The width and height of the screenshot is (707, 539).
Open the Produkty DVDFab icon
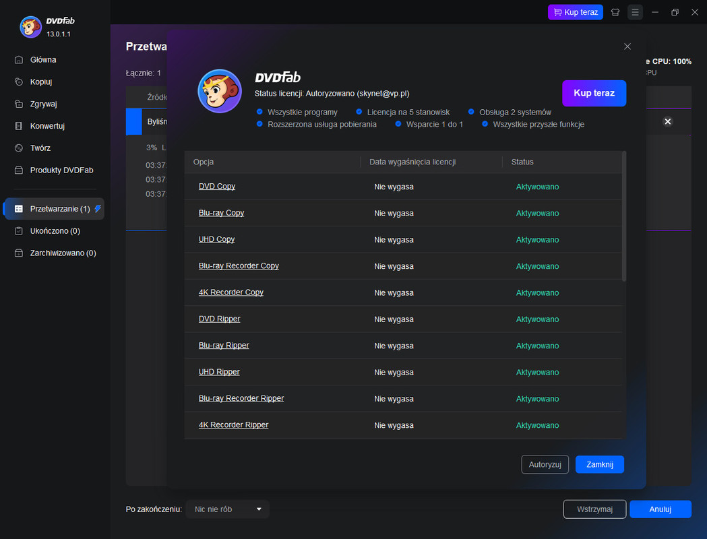coord(18,170)
